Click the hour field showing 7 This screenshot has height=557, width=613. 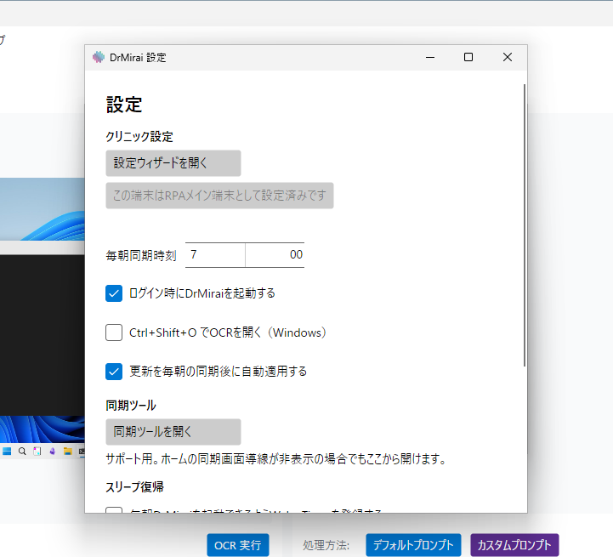[x=215, y=255]
